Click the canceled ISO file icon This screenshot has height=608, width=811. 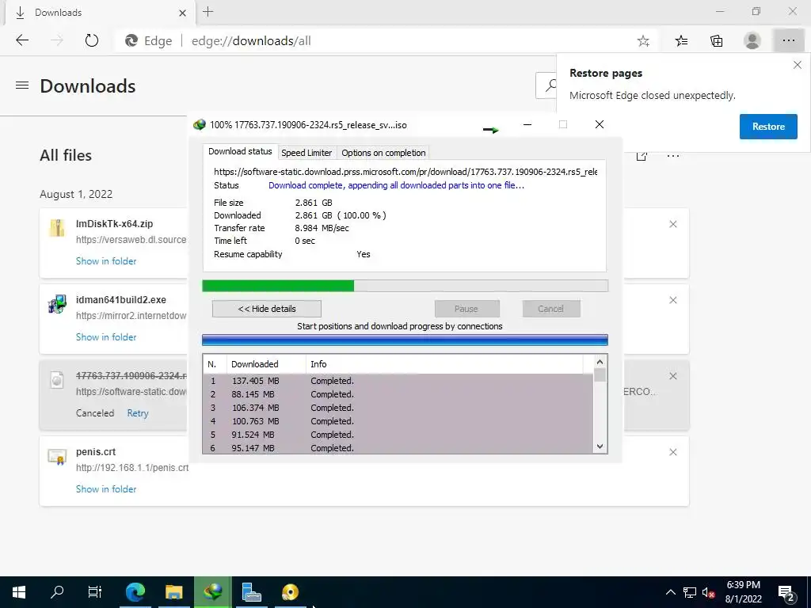coord(57,381)
